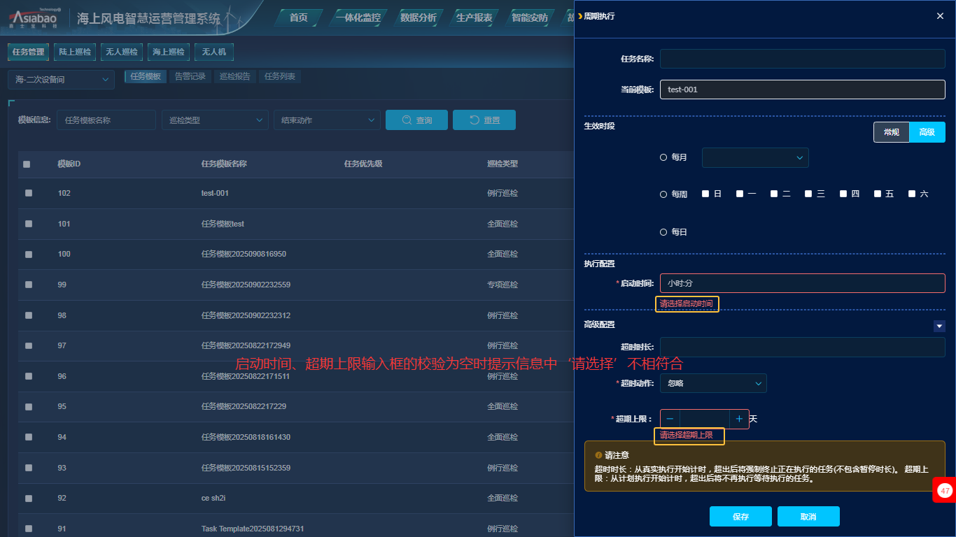Select the 每月 radio button
This screenshot has width=956, height=537.
(663, 158)
